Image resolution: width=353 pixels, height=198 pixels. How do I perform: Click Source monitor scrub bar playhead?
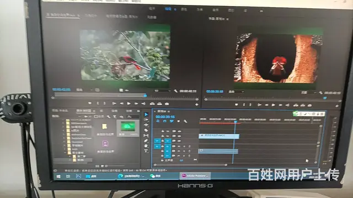(x=145, y=96)
